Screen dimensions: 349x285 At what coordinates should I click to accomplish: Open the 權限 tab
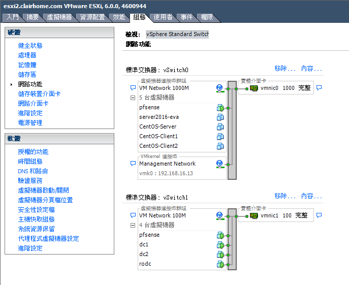(207, 17)
